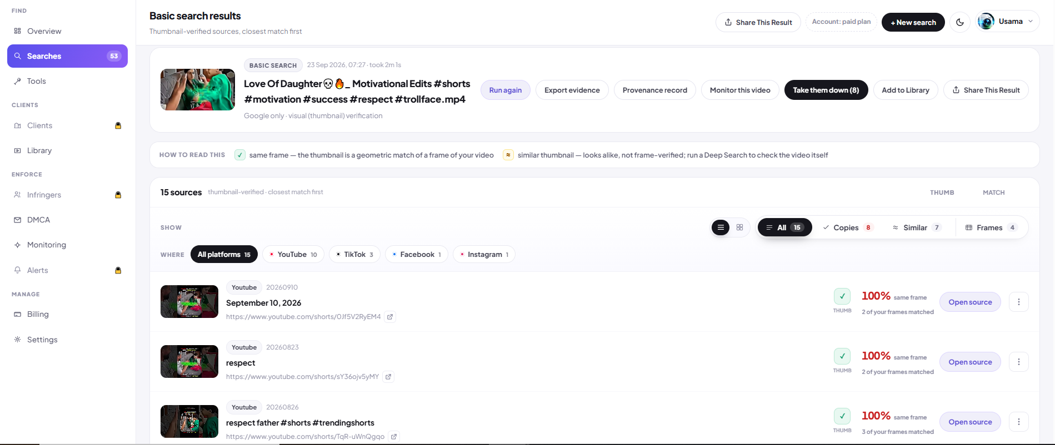Select the Searches sidebar item
Viewport: 1055px width, 445px height.
(x=67, y=56)
